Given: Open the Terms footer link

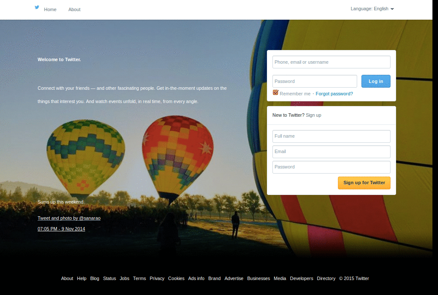Looking at the screenshot, I should [139, 278].
